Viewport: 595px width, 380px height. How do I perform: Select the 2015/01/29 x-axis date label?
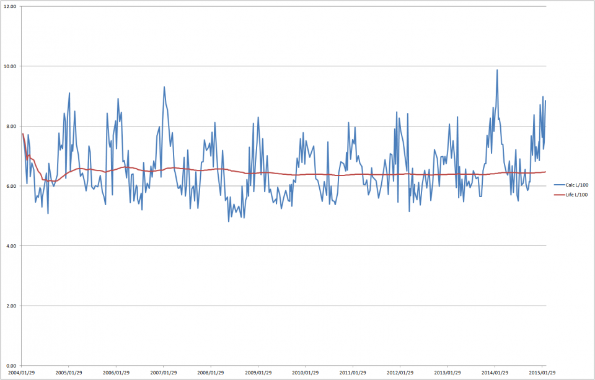[x=542, y=373]
